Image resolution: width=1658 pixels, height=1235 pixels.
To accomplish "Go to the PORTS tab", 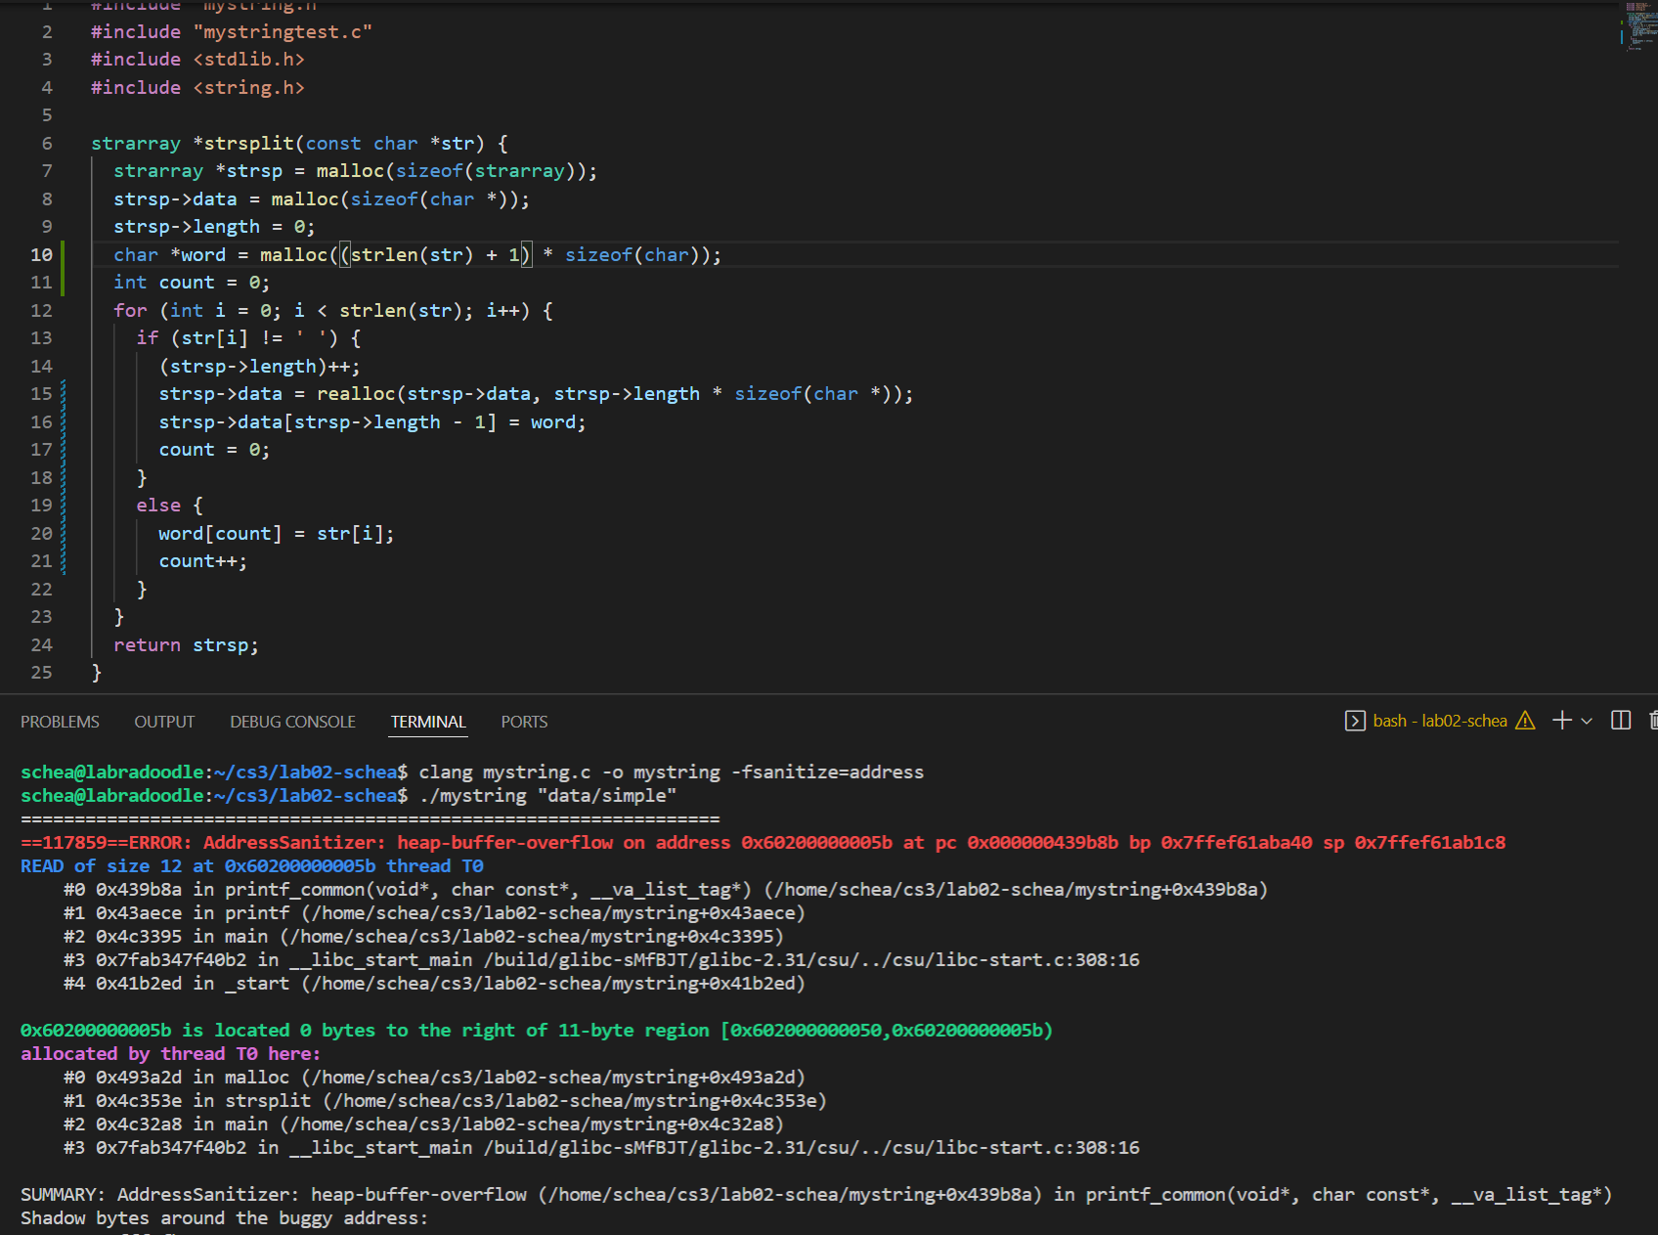I will coord(524,722).
